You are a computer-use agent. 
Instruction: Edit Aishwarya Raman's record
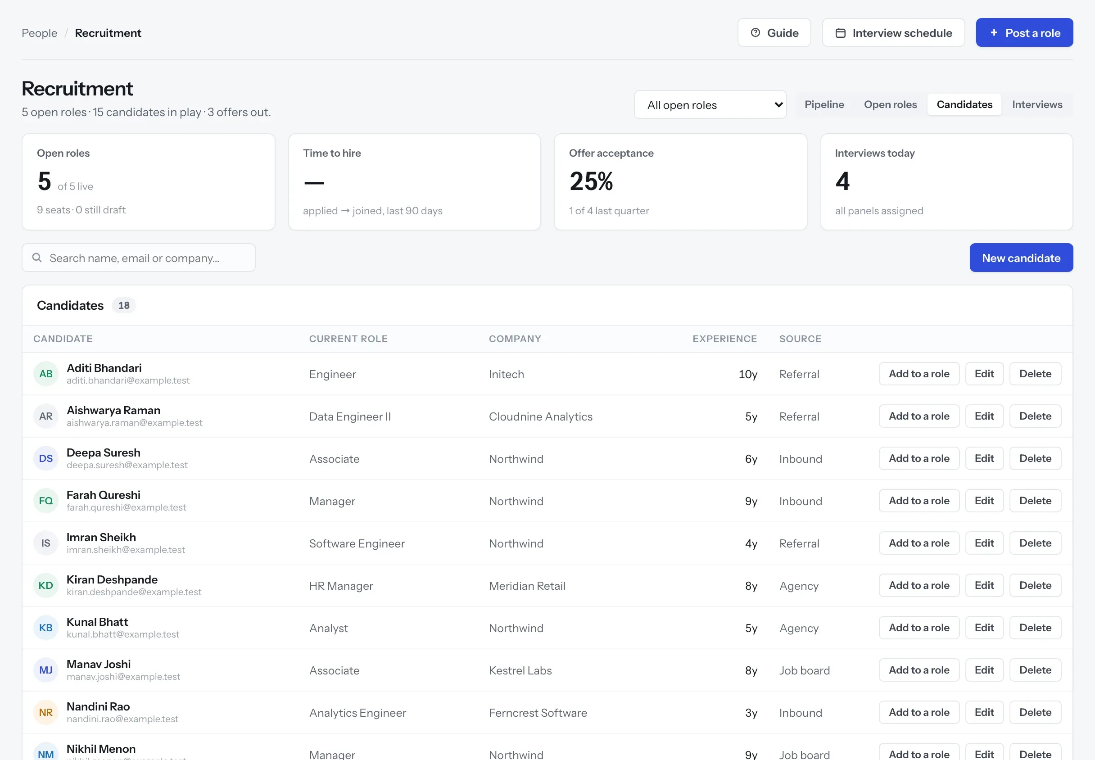coord(984,416)
